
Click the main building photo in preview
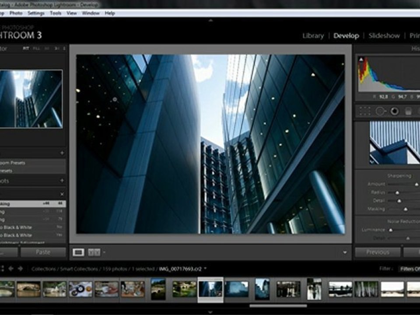coord(210,144)
